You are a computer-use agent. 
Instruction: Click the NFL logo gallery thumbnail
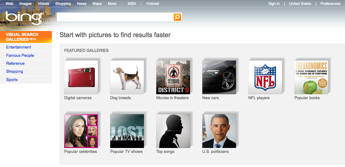click(265, 77)
